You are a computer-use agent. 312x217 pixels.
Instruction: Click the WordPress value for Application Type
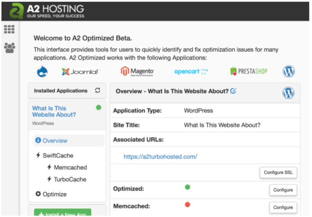[x=198, y=111]
